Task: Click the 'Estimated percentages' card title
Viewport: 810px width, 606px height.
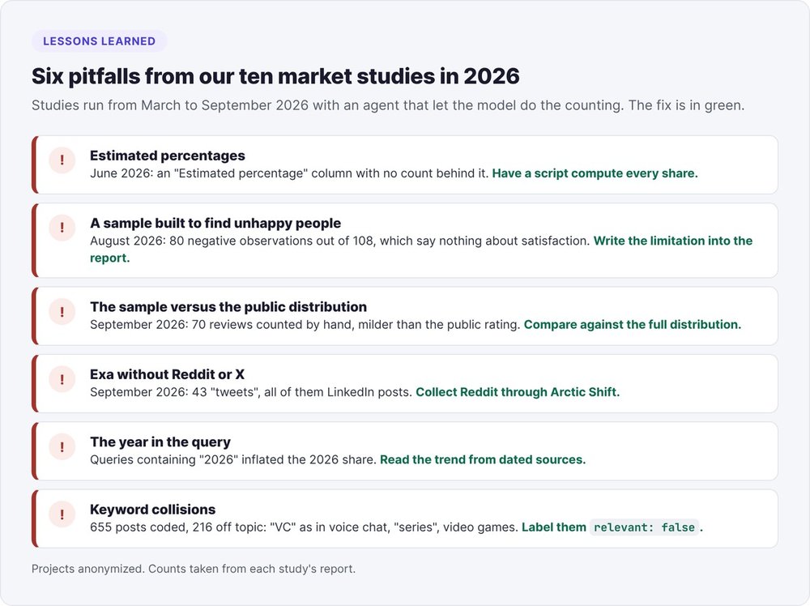Action: click(x=168, y=156)
